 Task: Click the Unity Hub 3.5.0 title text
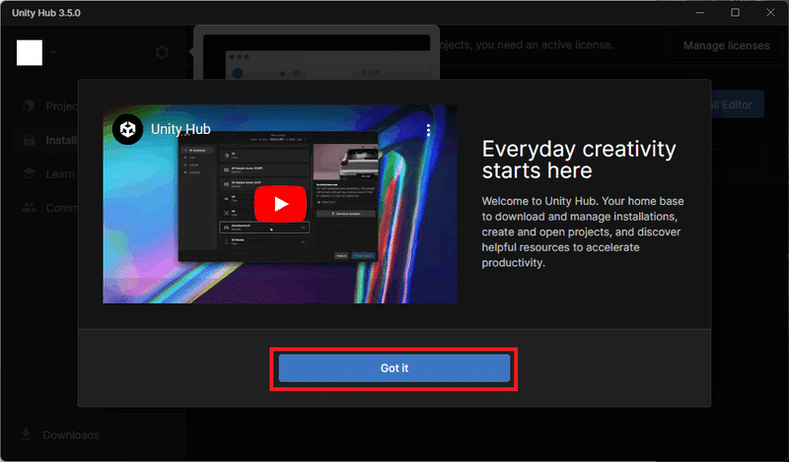46,13
